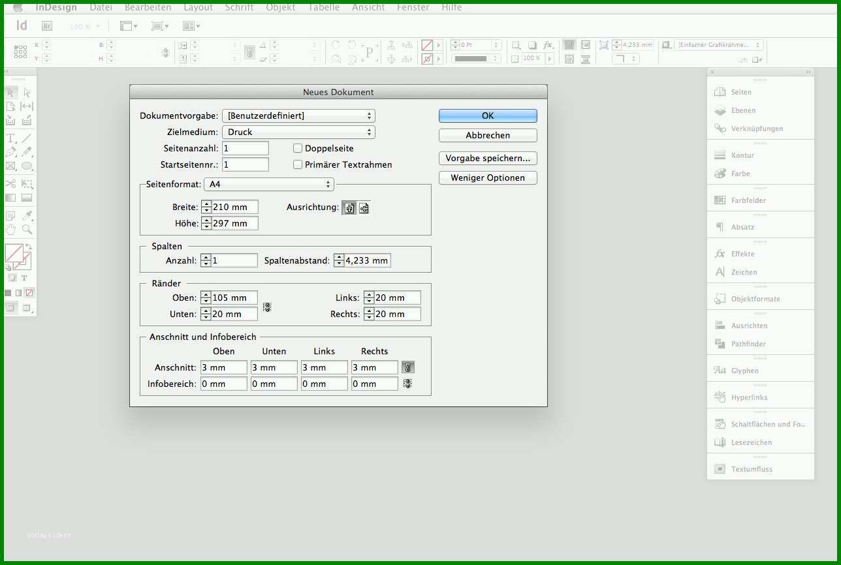The width and height of the screenshot is (841, 565).
Task: Choose landscape orientation in Ausrichtung
Action: [x=364, y=208]
